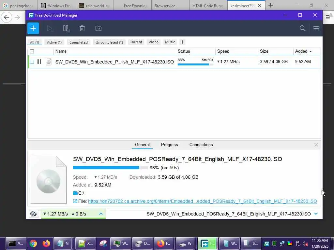This screenshot has width=334, height=250.
Task: Switch to the Connections details tab
Action: pos(201,145)
